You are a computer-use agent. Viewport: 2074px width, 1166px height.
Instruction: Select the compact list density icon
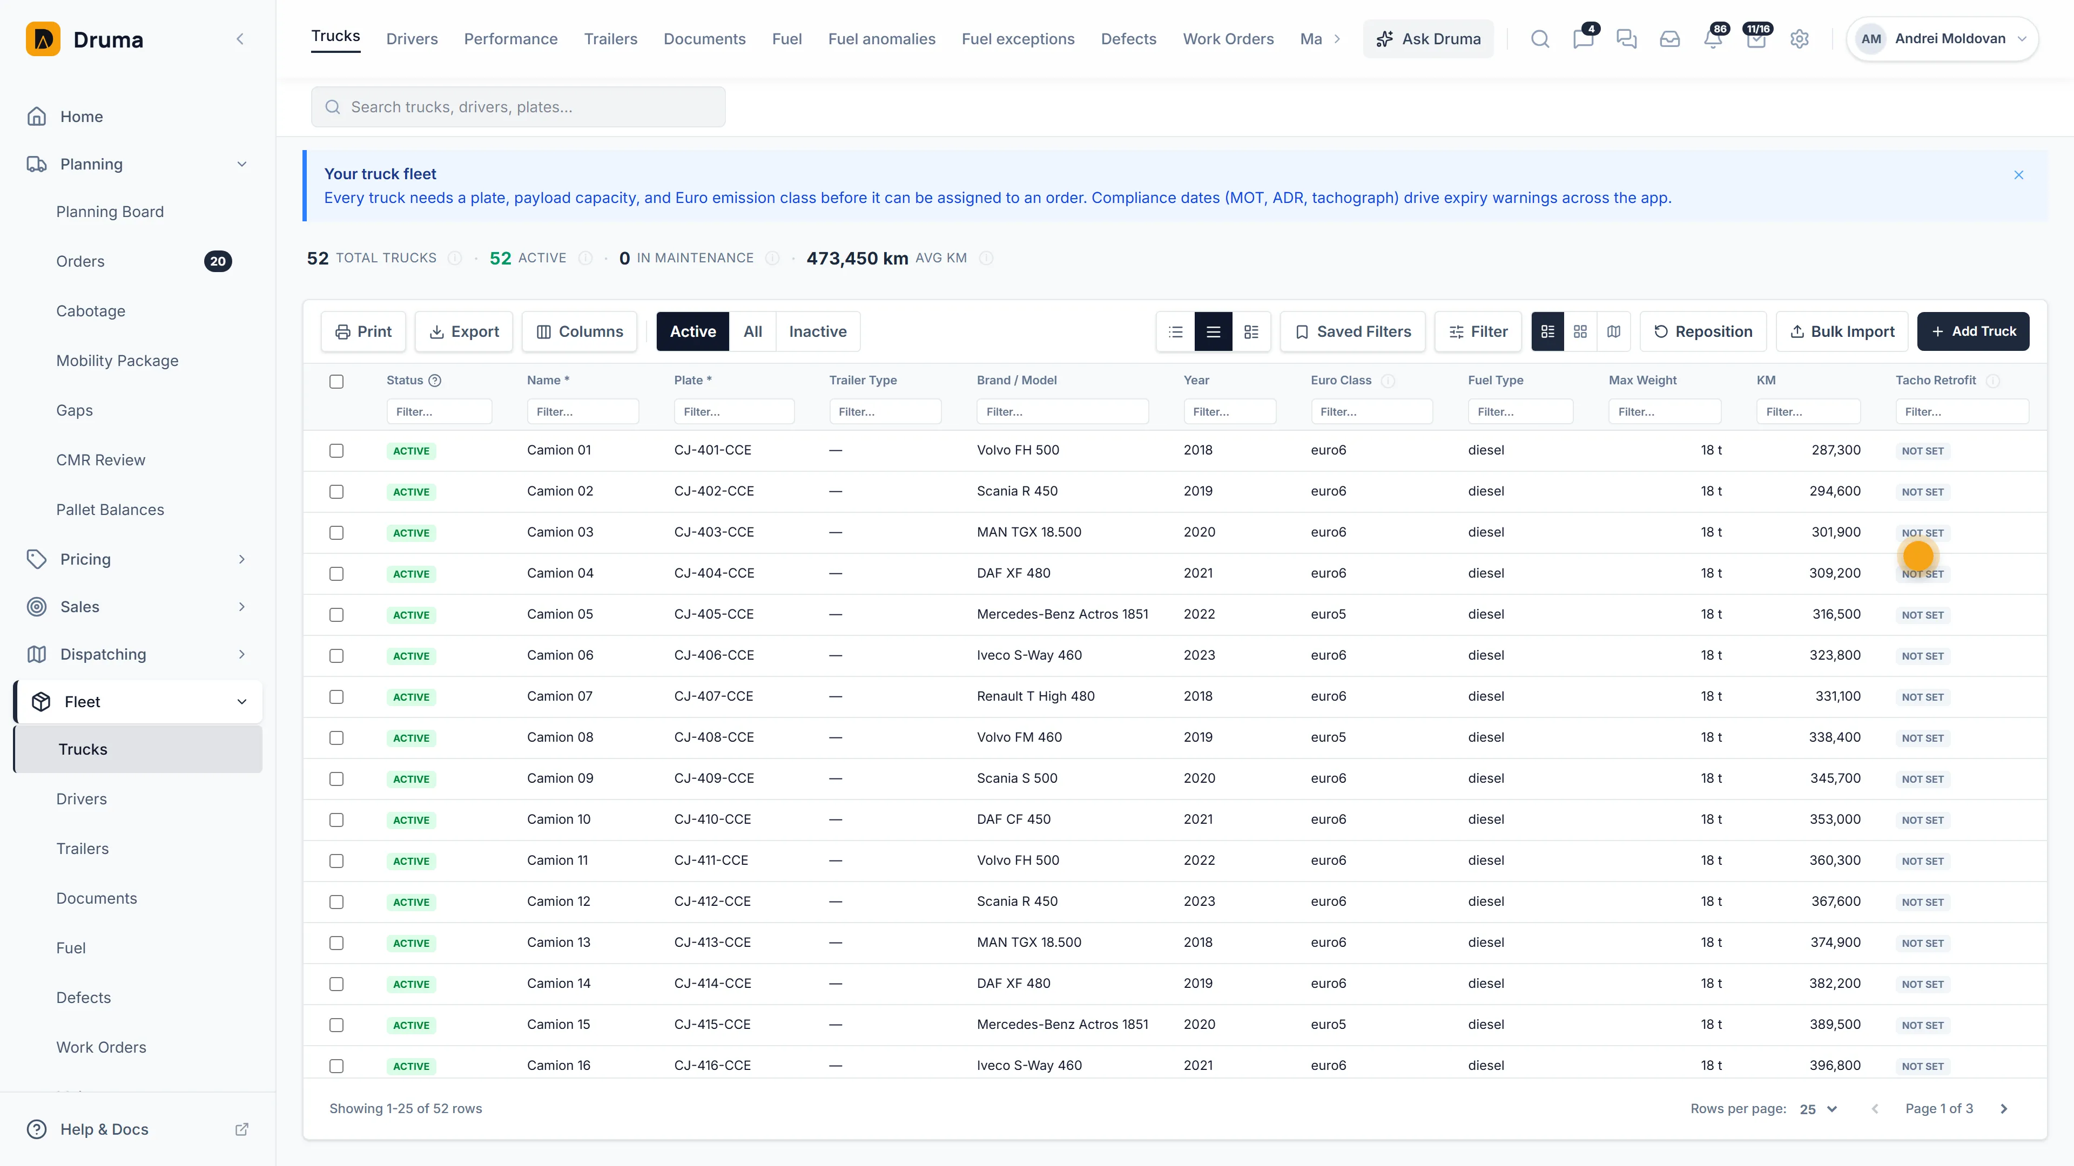tap(1175, 331)
